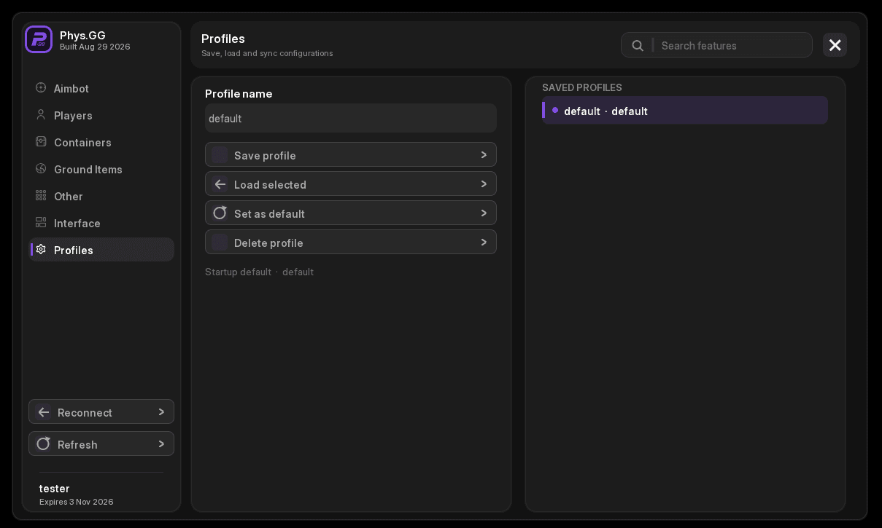Click the chevron on Save profile
The width and height of the screenshot is (882, 528).
tap(484, 155)
